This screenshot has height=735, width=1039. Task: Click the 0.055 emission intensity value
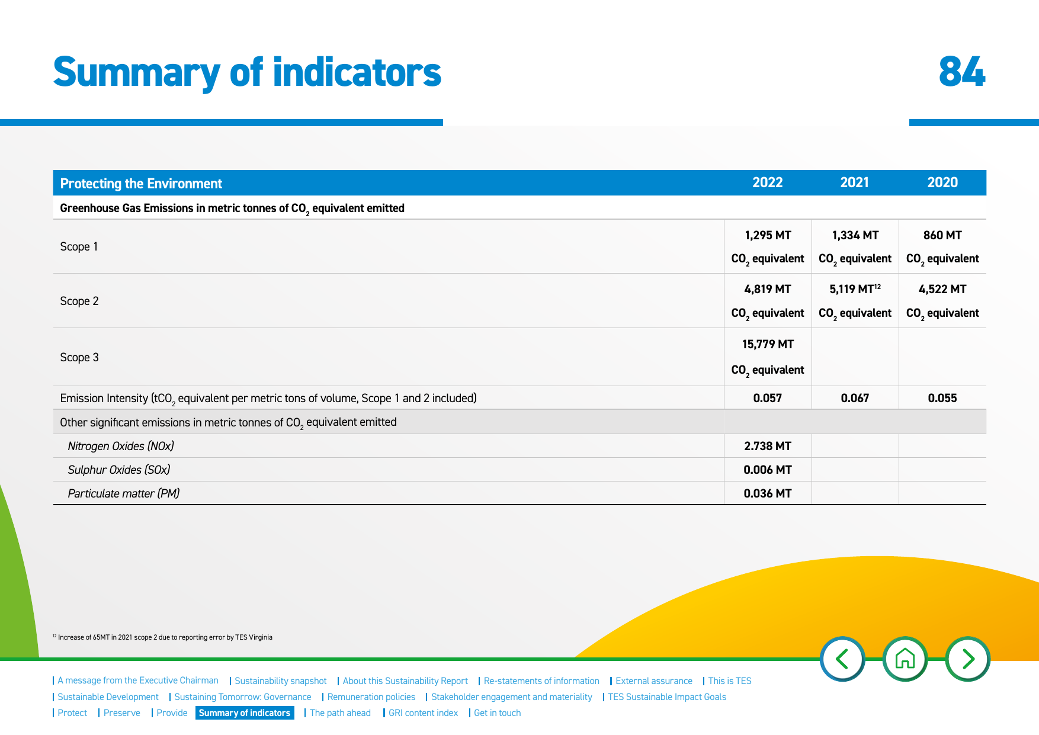pos(942,398)
